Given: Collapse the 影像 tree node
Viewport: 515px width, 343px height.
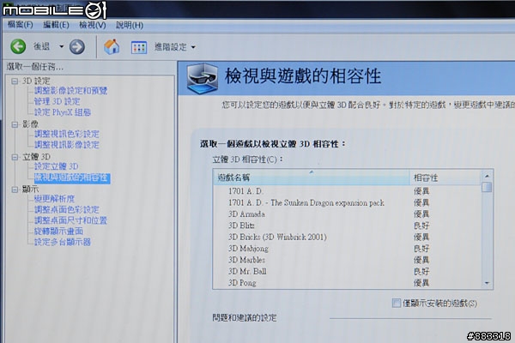Looking at the screenshot, I should (15, 124).
